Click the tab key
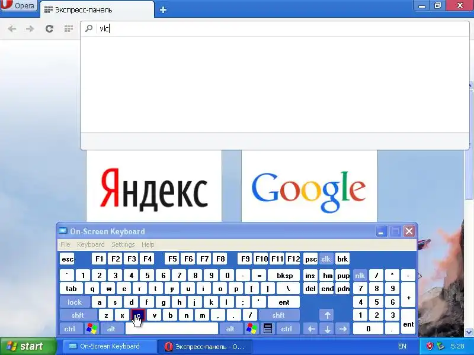 [71, 289]
